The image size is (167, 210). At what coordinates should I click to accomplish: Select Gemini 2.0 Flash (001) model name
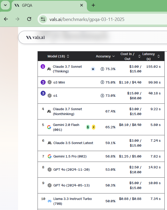click(66, 127)
